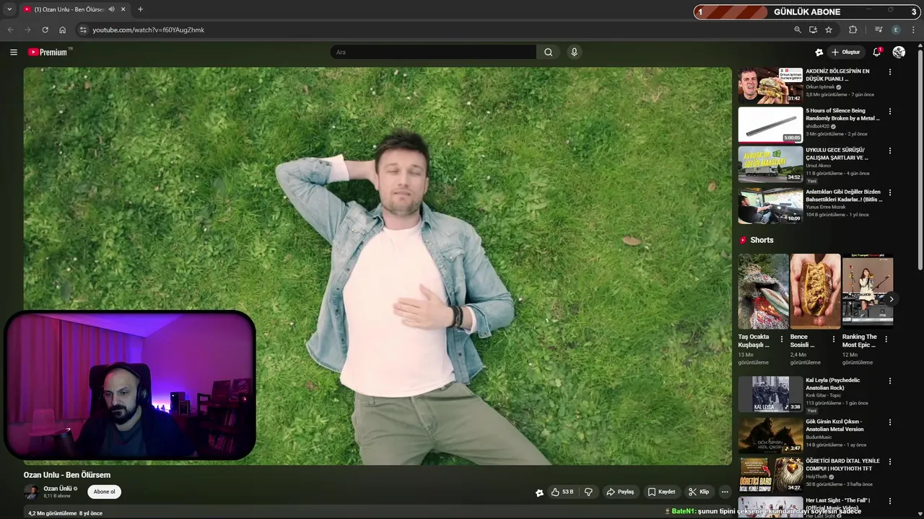This screenshot has width=924, height=519.
Task: Click the browser address bar URL
Action: (x=148, y=30)
